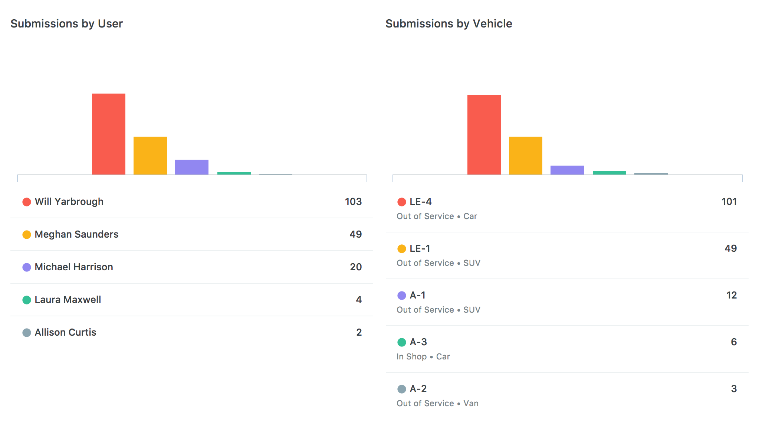The width and height of the screenshot is (759, 427).
Task: Open vehicle LE-4 entry
Action: point(567,209)
